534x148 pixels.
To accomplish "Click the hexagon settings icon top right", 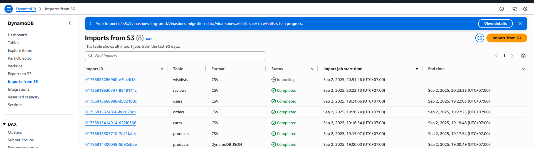I will click(x=525, y=9).
